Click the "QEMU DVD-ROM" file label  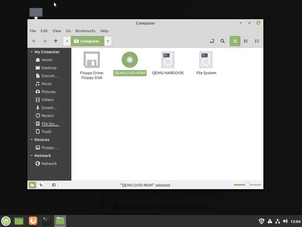(x=130, y=73)
